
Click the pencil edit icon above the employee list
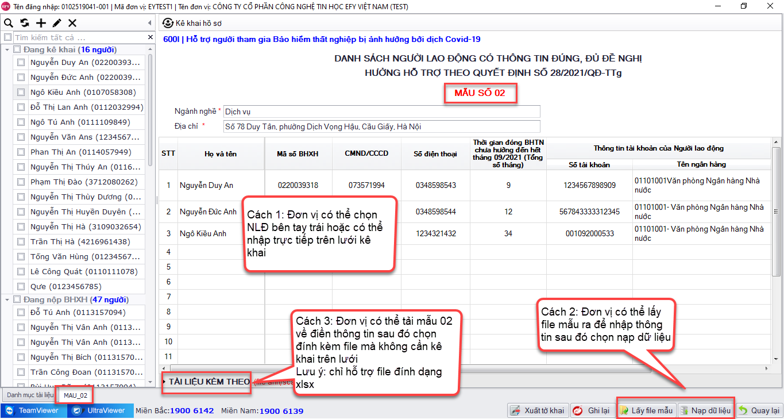(x=56, y=23)
